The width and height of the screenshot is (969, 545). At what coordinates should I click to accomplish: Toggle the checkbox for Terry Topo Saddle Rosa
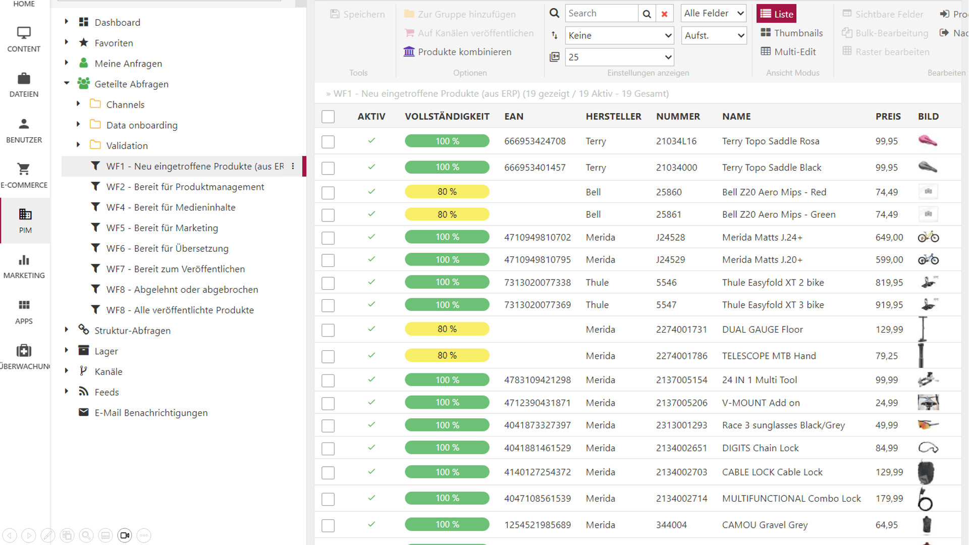328,141
